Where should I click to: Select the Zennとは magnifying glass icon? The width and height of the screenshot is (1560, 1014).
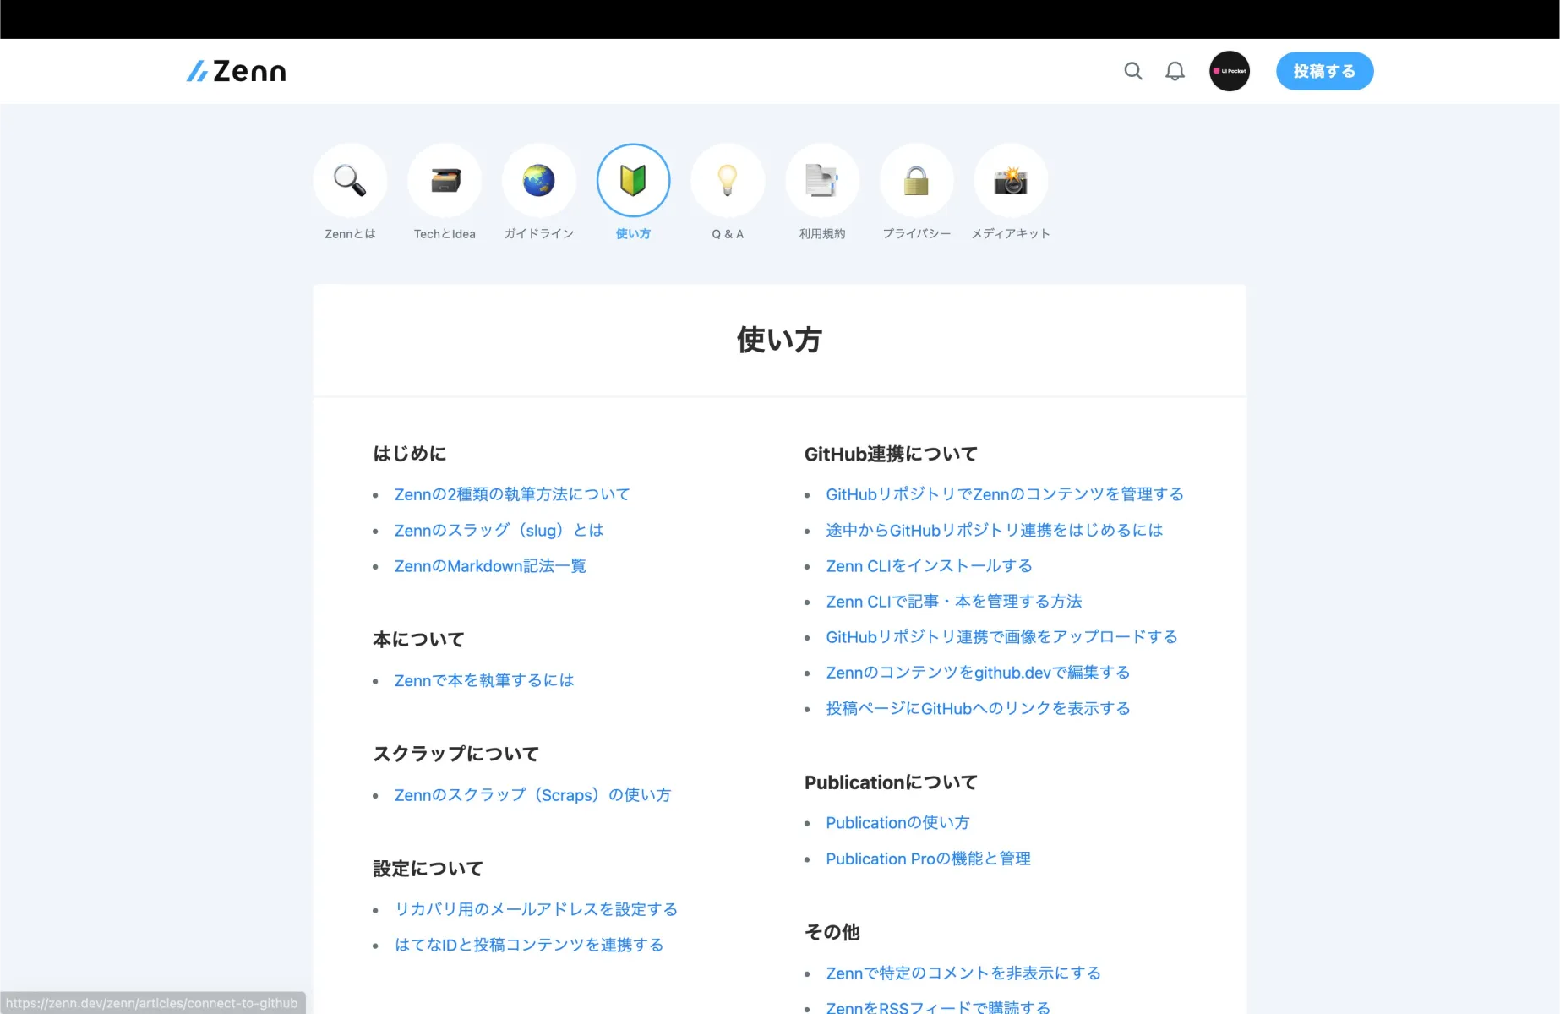(x=350, y=180)
